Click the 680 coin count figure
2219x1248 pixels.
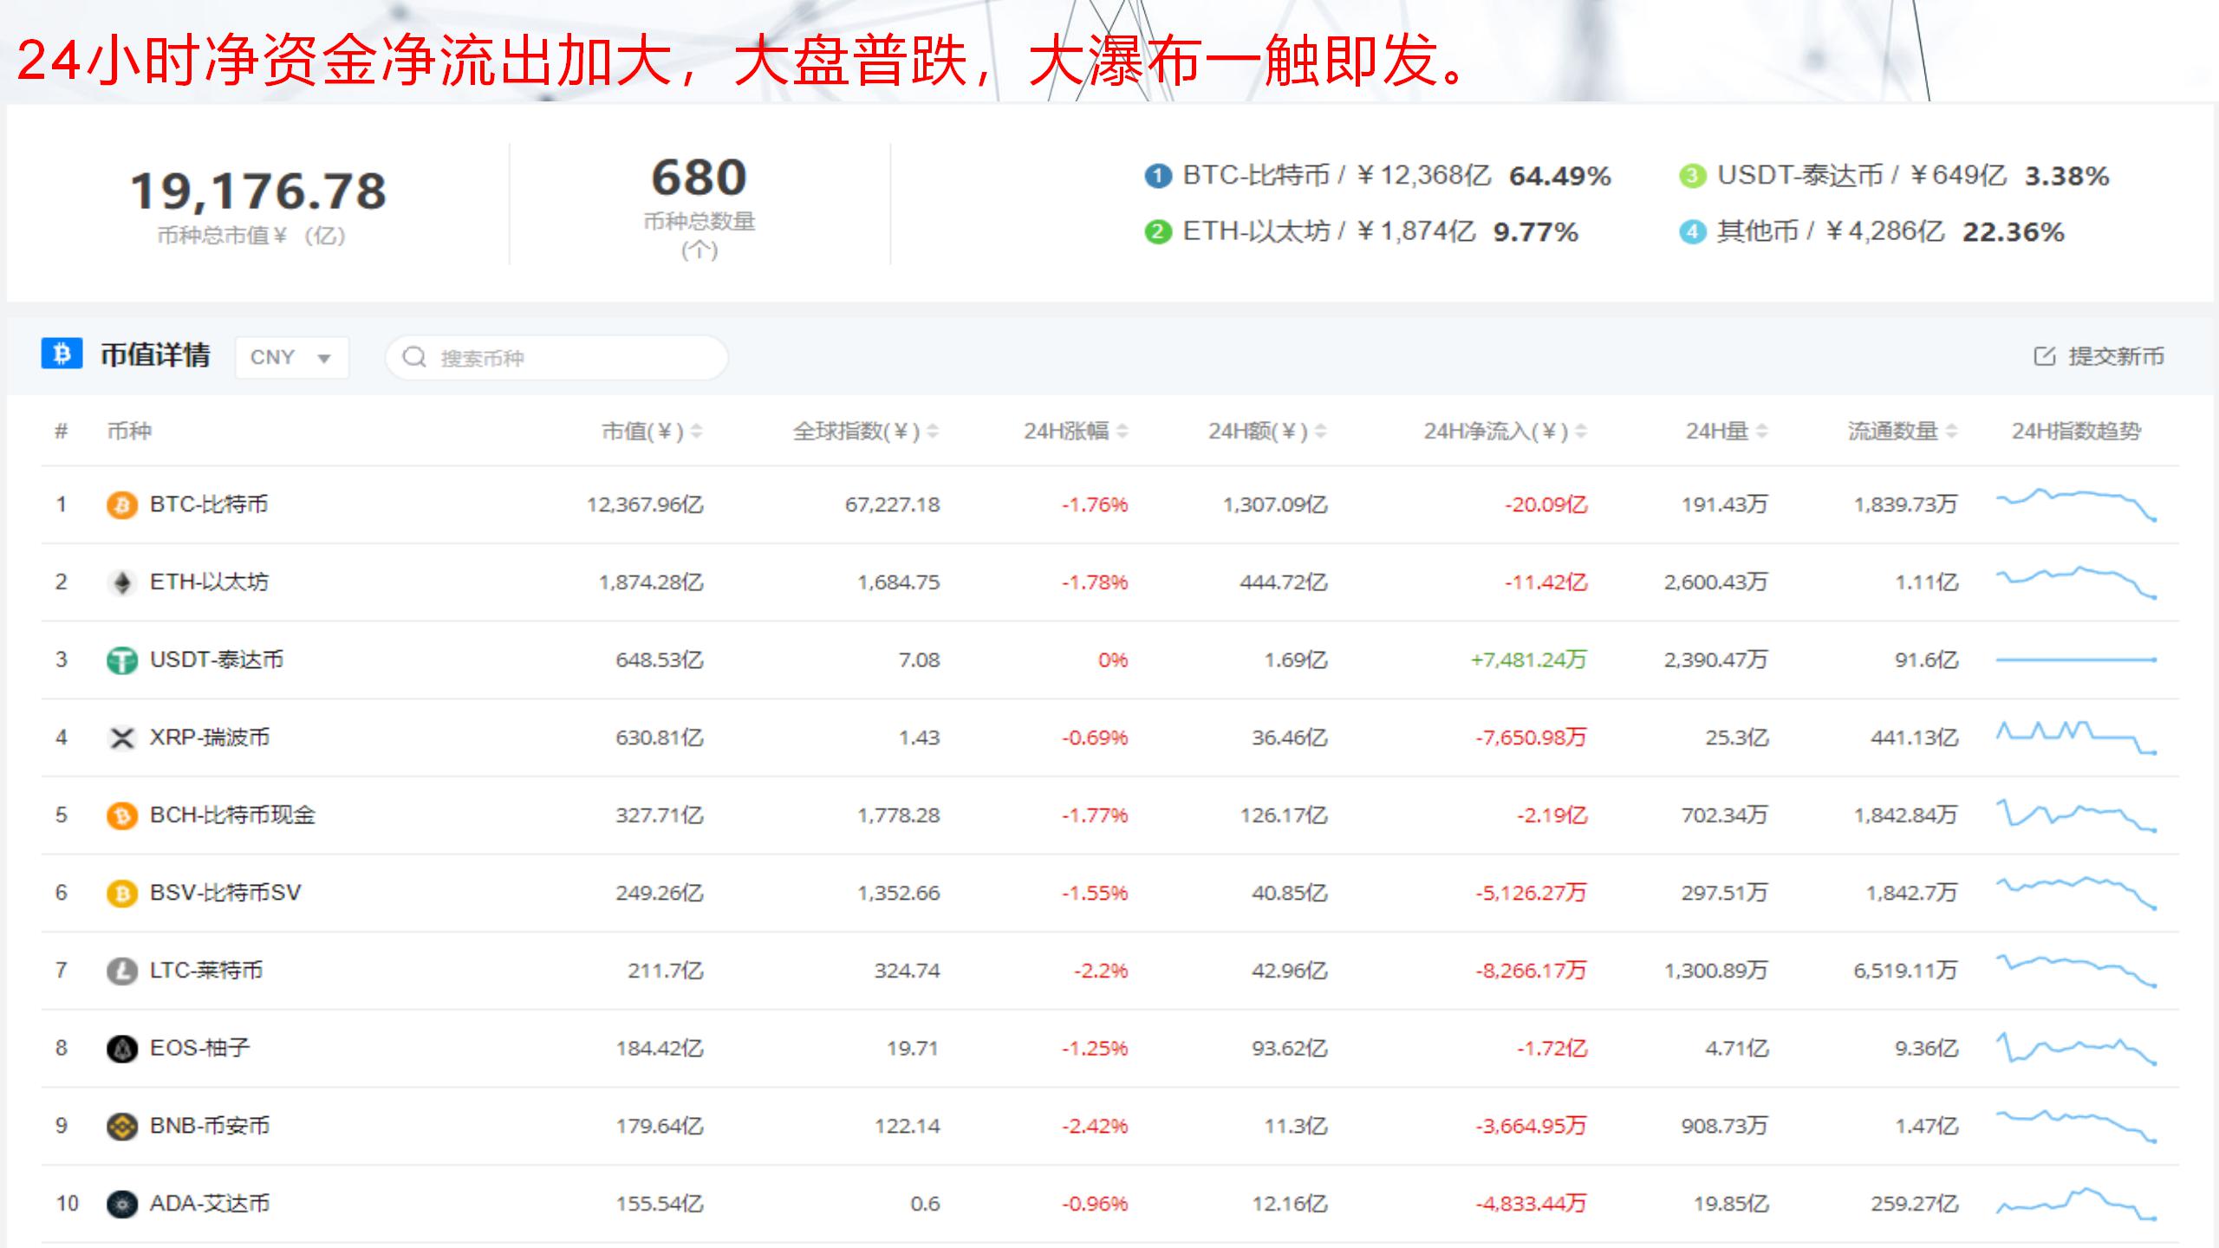click(x=699, y=178)
